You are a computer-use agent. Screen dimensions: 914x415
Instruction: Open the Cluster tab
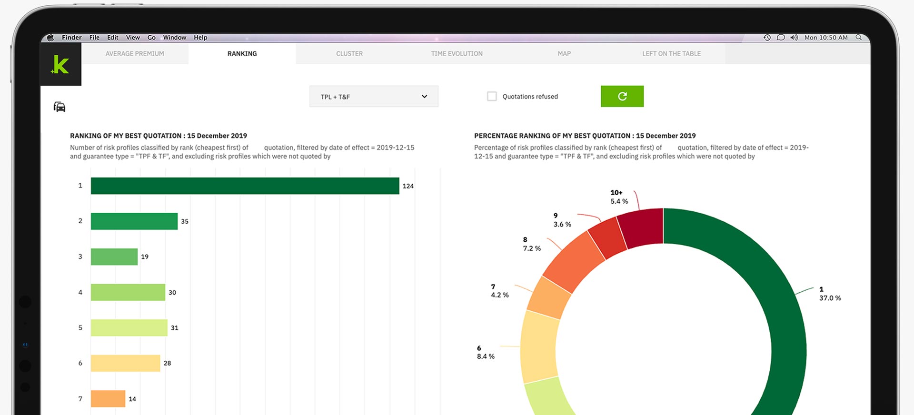coord(349,54)
